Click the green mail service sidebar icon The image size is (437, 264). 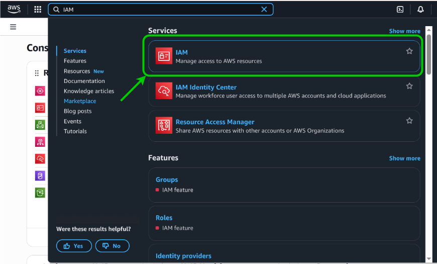point(40,125)
